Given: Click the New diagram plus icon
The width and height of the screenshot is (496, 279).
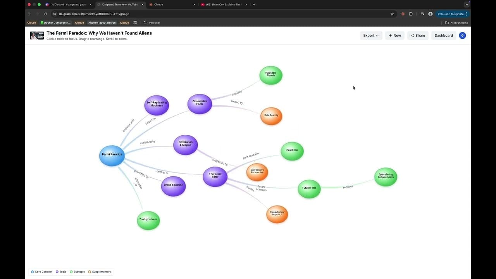Looking at the screenshot, I should [390, 35].
